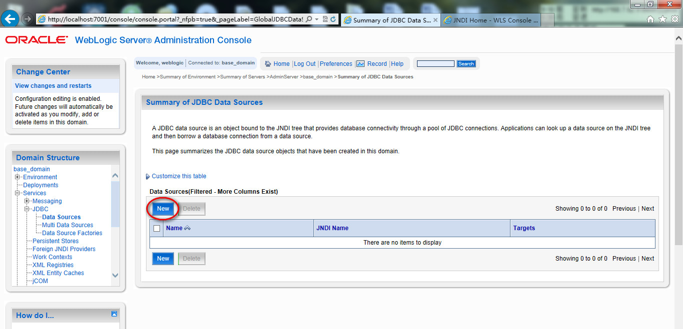Click the New button above the Name column
The image size is (683, 329).
tap(163, 209)
